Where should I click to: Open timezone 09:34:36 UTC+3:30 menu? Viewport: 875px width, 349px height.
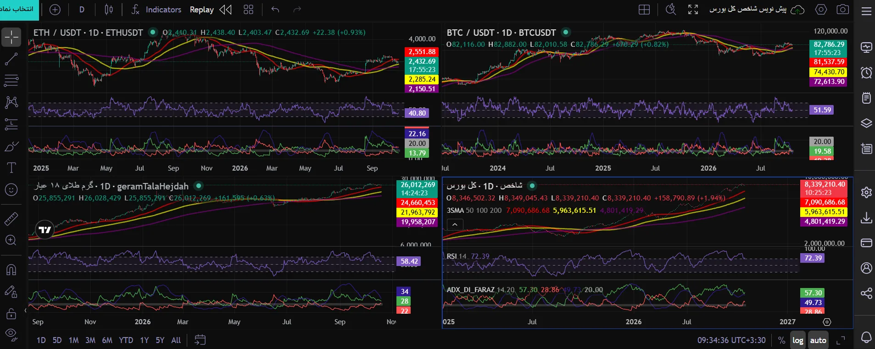(x=731, y=340)
